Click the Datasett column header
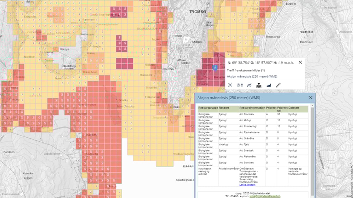The image size is (353, 198). (x=294, y=107)
